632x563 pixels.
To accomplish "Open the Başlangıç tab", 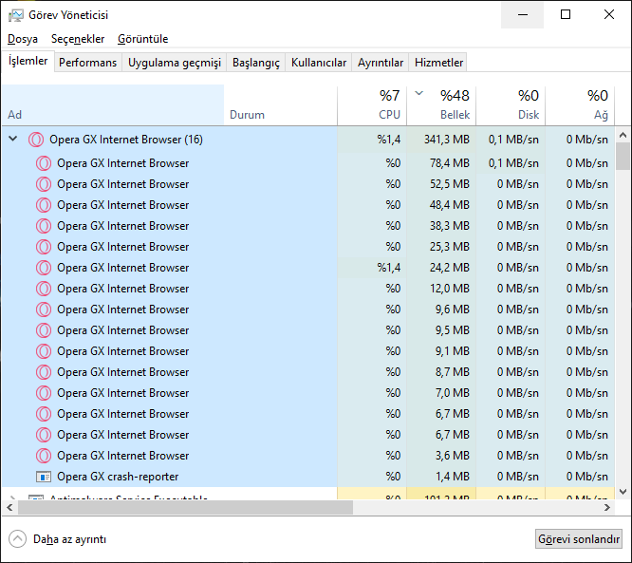I will click(x=256, y=63).
